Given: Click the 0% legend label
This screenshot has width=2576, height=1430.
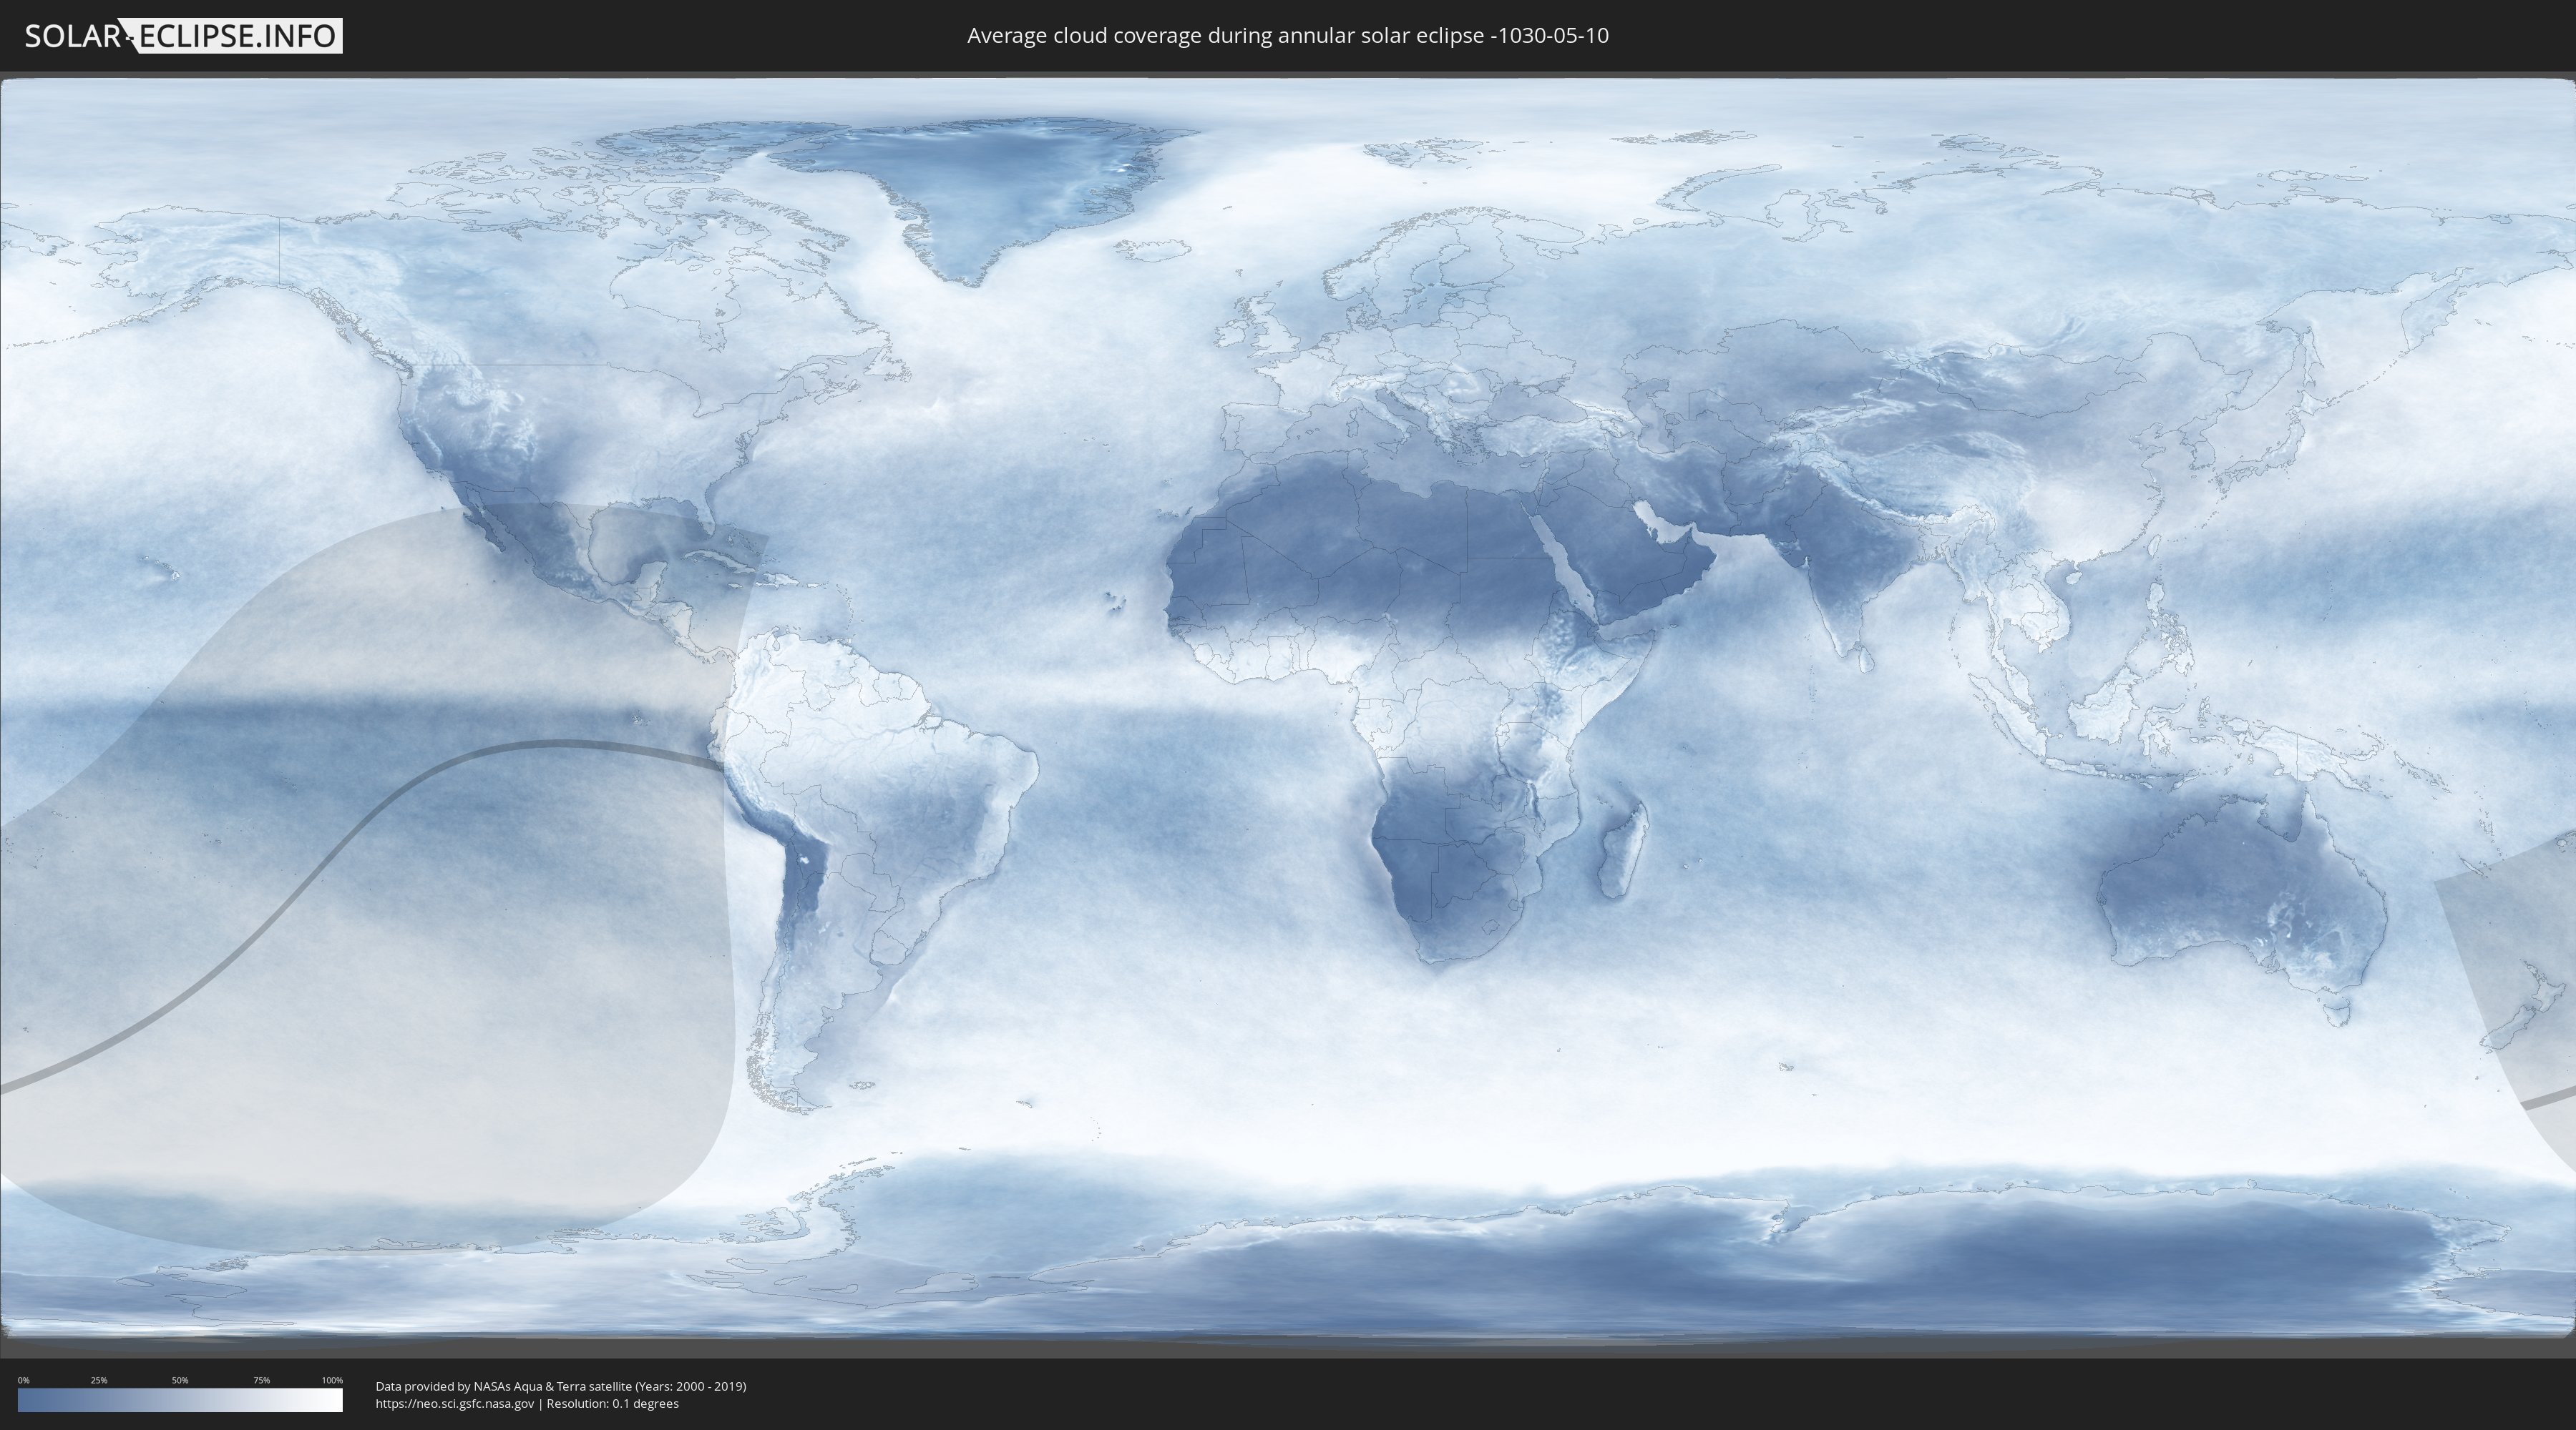Looking at the screenshot, I should 23,1380.
